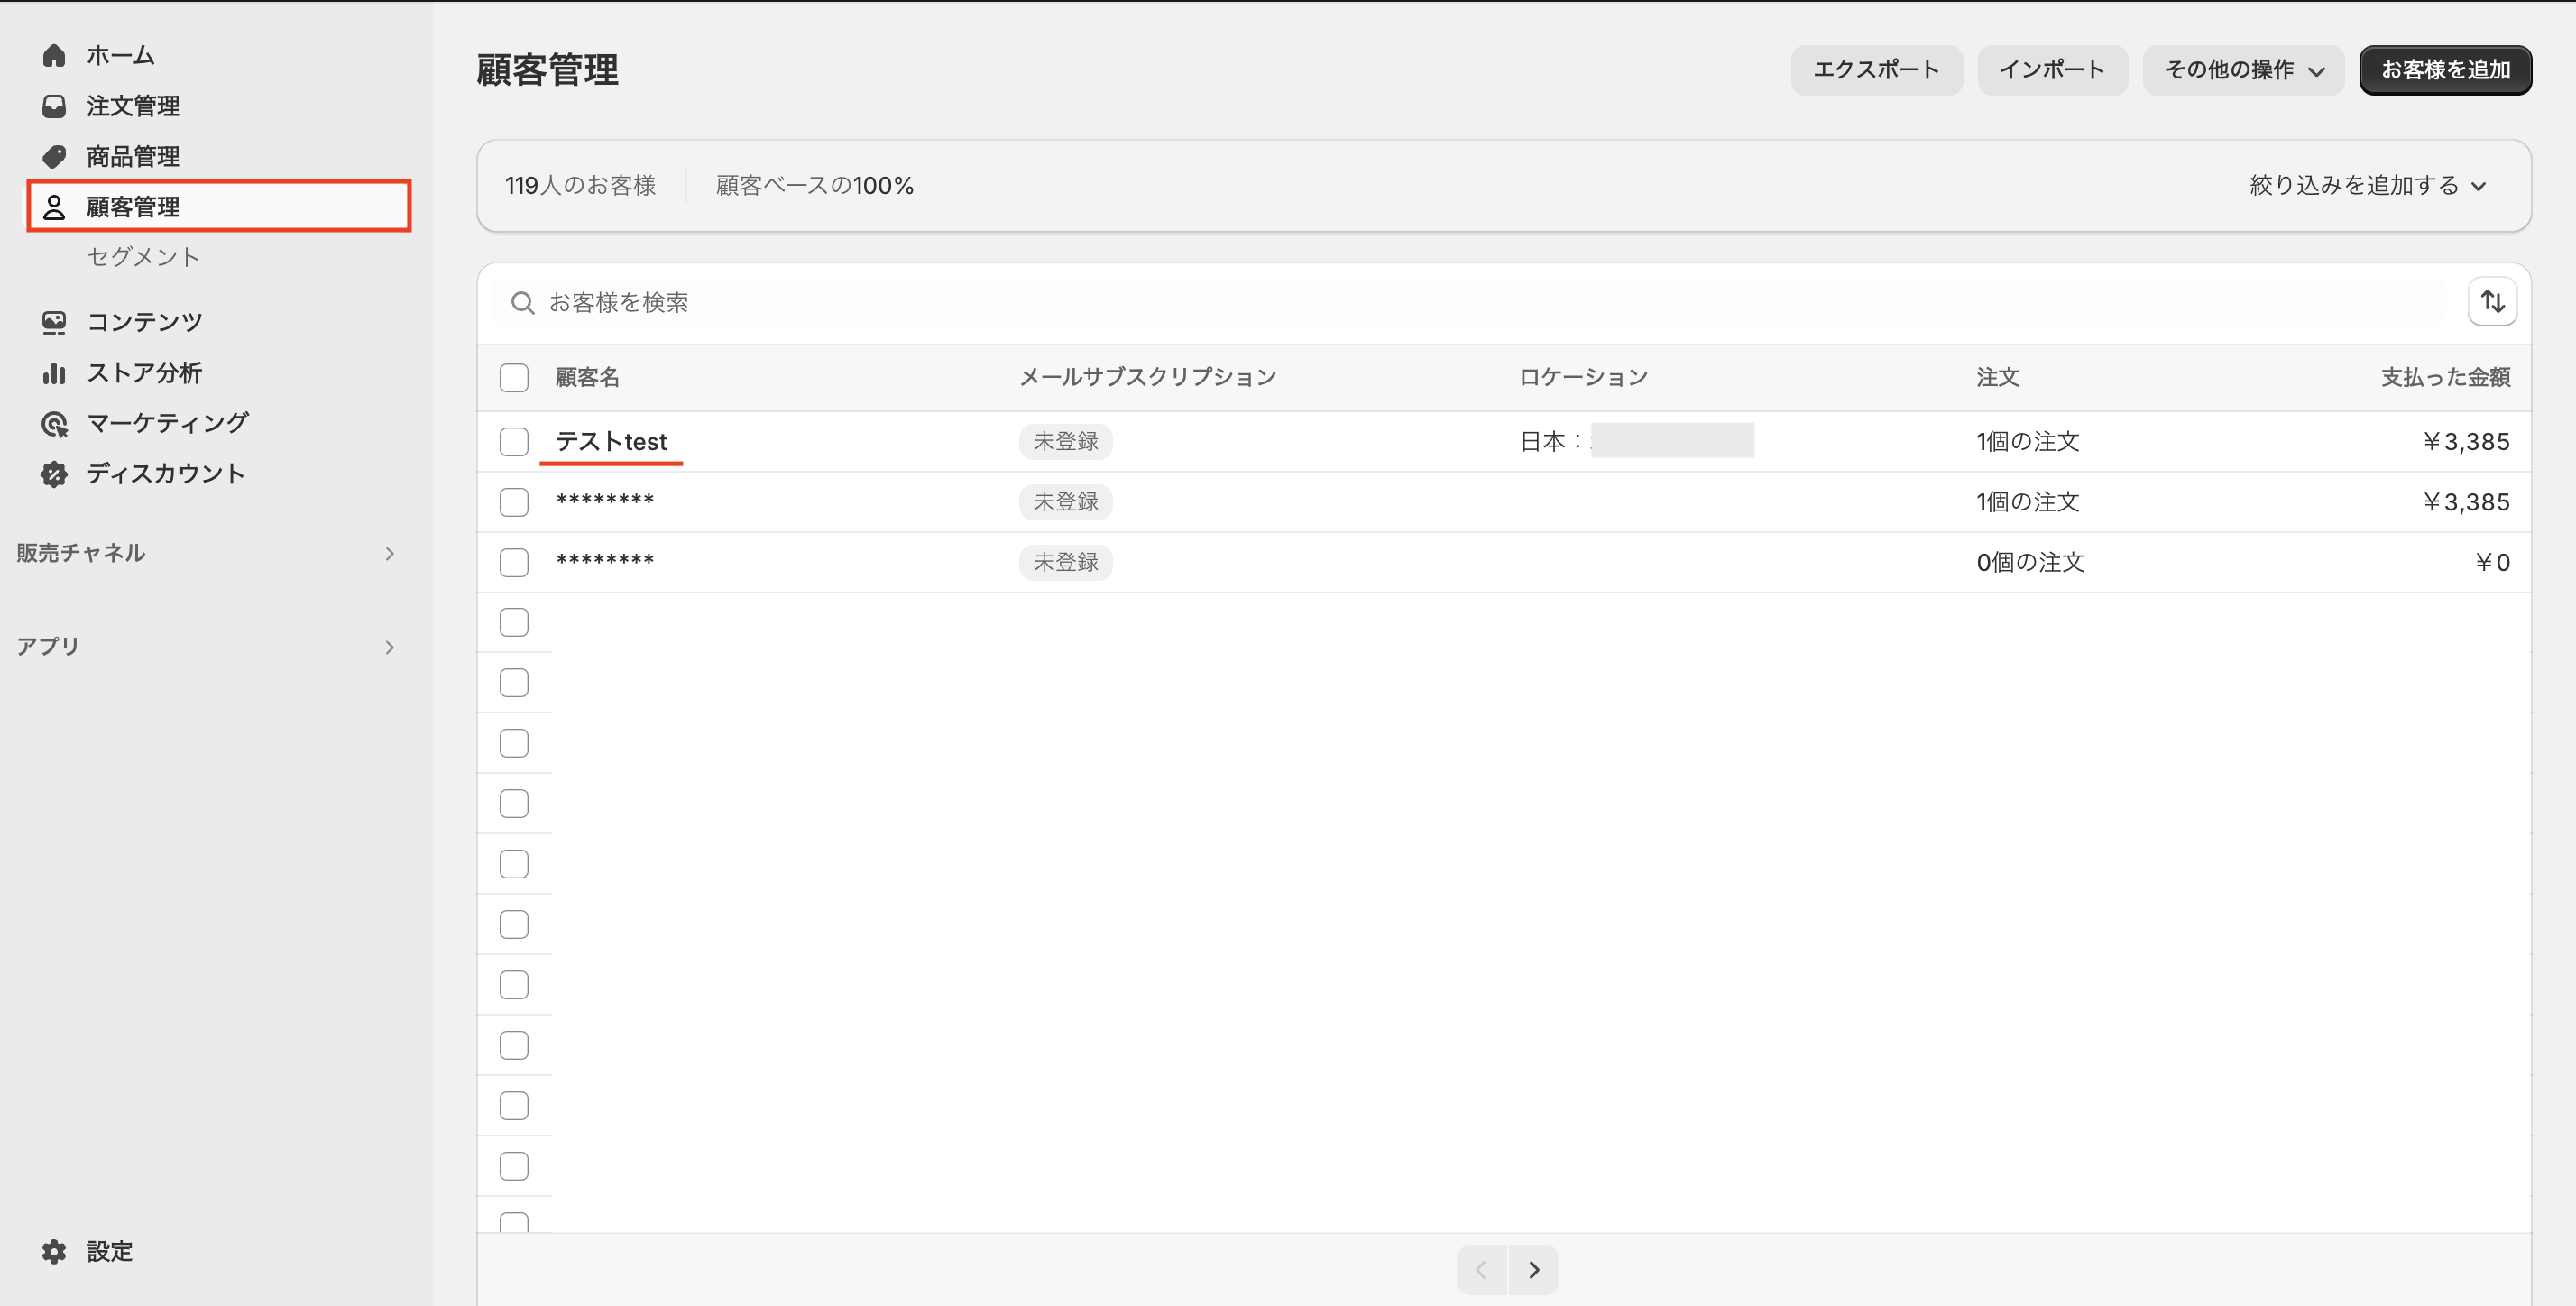This screenshot has height=1306, width=2576.
Task: Open customer テストtest
Action: pyautogui.click(x=611, y=441)
